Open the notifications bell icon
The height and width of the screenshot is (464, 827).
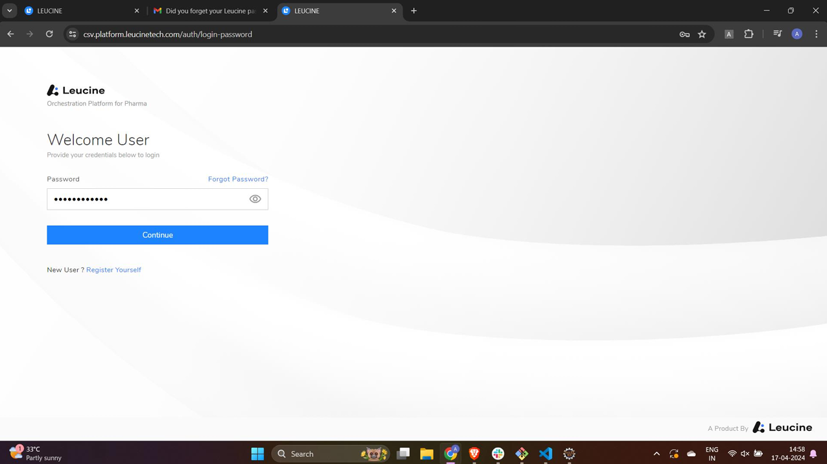813,454
